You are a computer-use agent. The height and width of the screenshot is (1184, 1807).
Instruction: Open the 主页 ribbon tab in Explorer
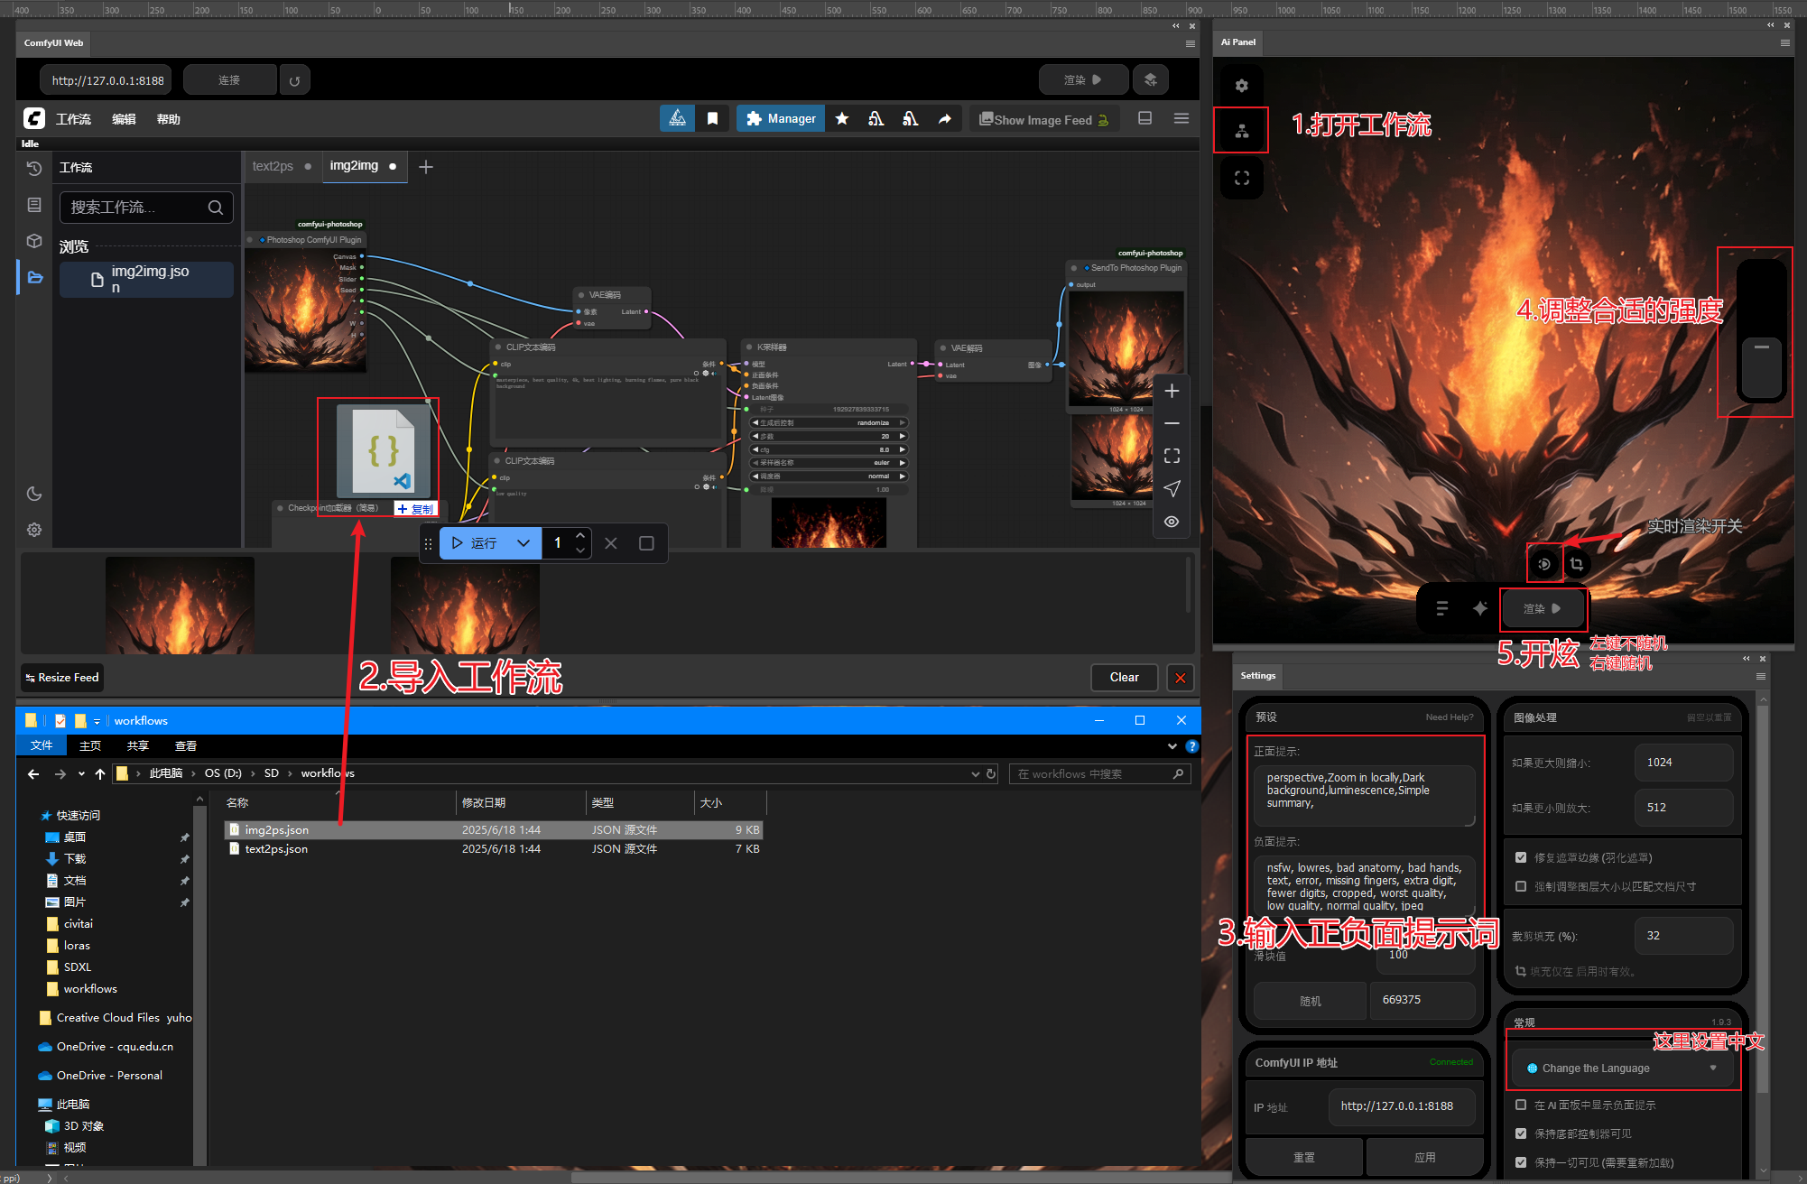point(90,746)
